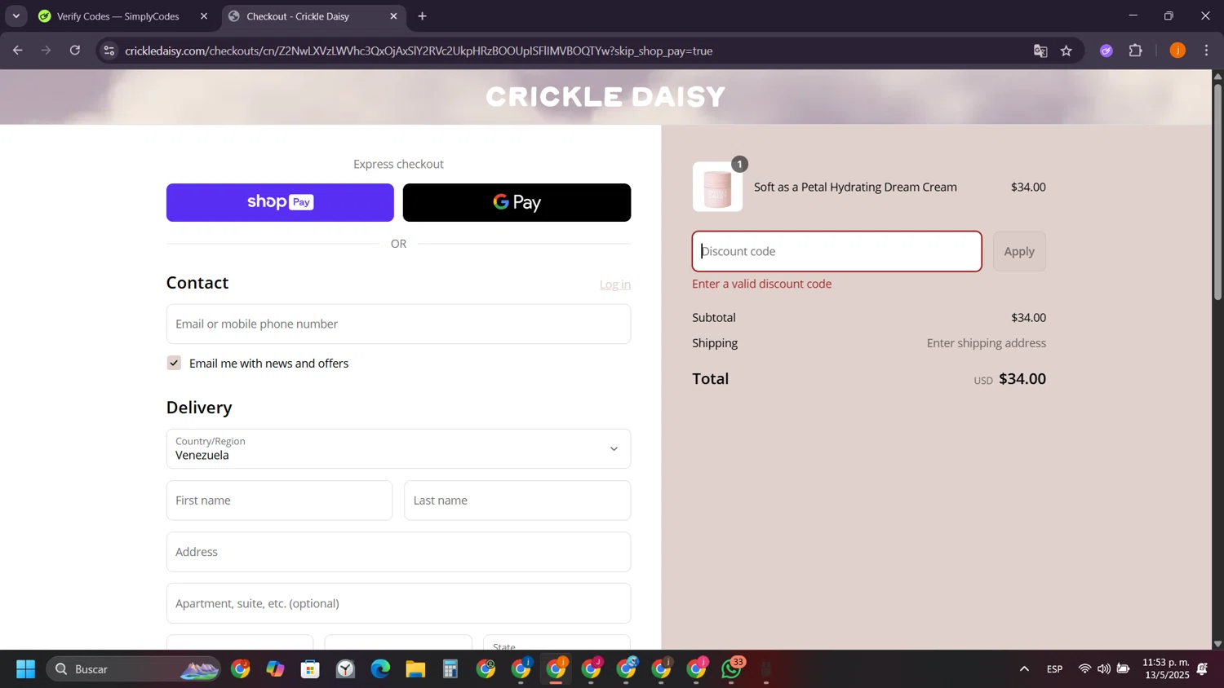
Task: Click the page vertical scrollbar
Action: [1217, 191]
